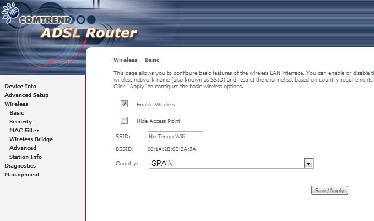The image size is (374, 221).
Task: Click the Wireless -- Basic heading
Action: (136, 60)
